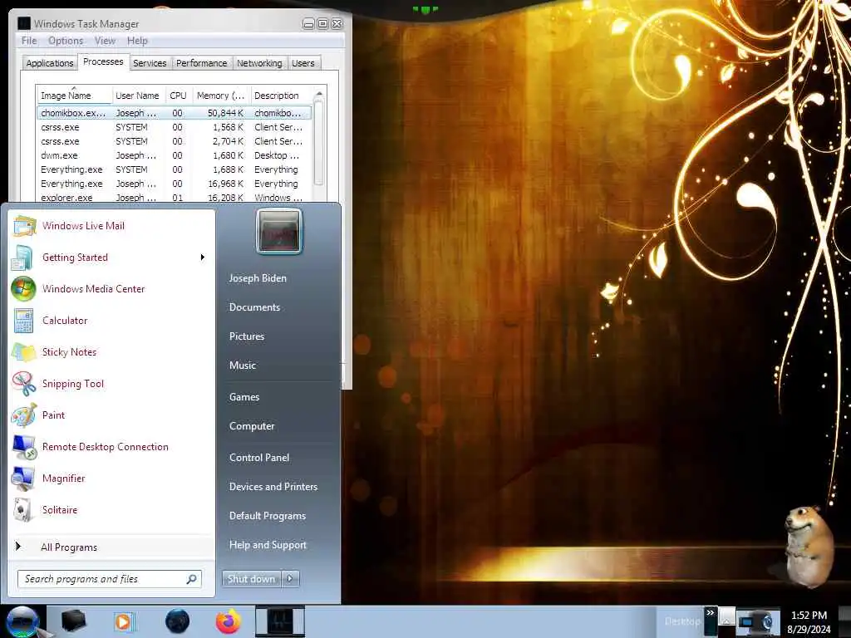
Task: Launch Getting Started from Start menu
Action: [x=75, y=258]
